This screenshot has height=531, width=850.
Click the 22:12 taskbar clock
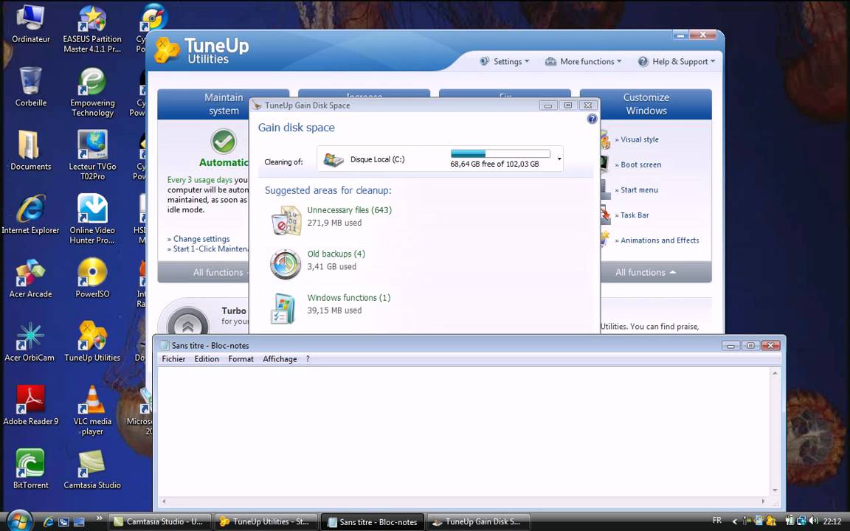832,521
